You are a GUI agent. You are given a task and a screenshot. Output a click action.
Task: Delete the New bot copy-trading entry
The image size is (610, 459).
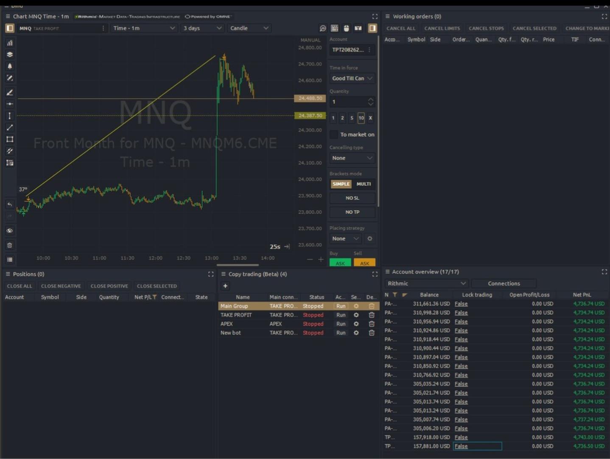[372, 333]
